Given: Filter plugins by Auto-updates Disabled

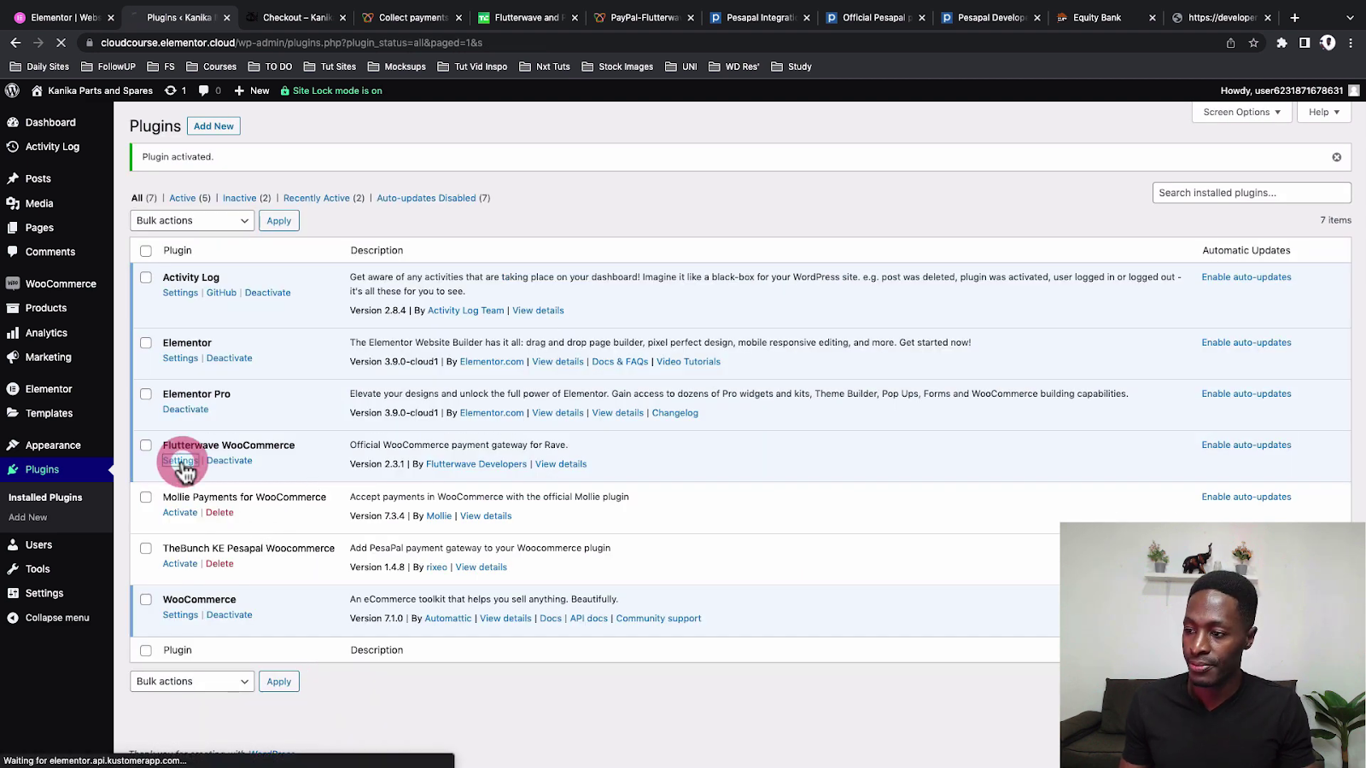Looking at the screenshot, I should 426,198.
